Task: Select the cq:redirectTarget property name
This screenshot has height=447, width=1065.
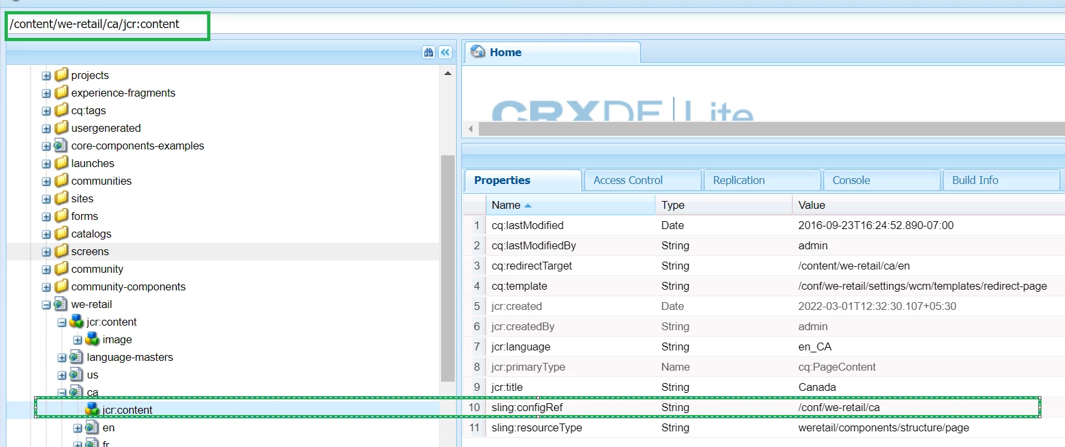Action: click(x=531, y=266)
